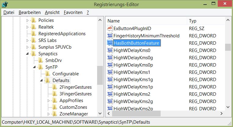Click the folder icon next to 2FingerGestures
The width and height of the screenshot is (233, 127).
[x=55, y=87]
